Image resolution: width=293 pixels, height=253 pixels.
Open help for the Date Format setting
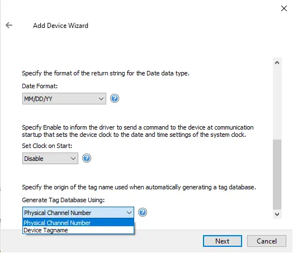(115, 98)
